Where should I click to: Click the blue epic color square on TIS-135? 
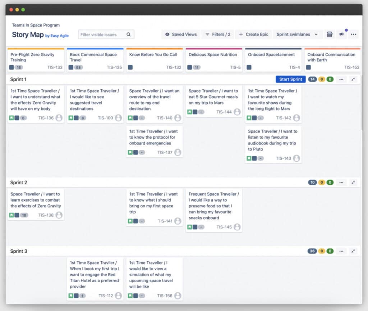click(x=71, y=67)
